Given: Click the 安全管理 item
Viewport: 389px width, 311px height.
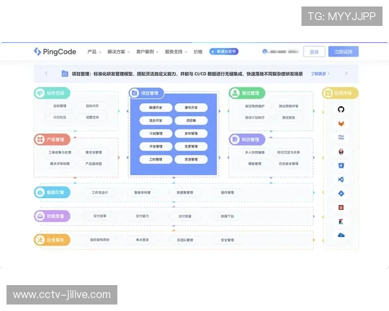Looking at the screenshot, I should pos(228,240).
